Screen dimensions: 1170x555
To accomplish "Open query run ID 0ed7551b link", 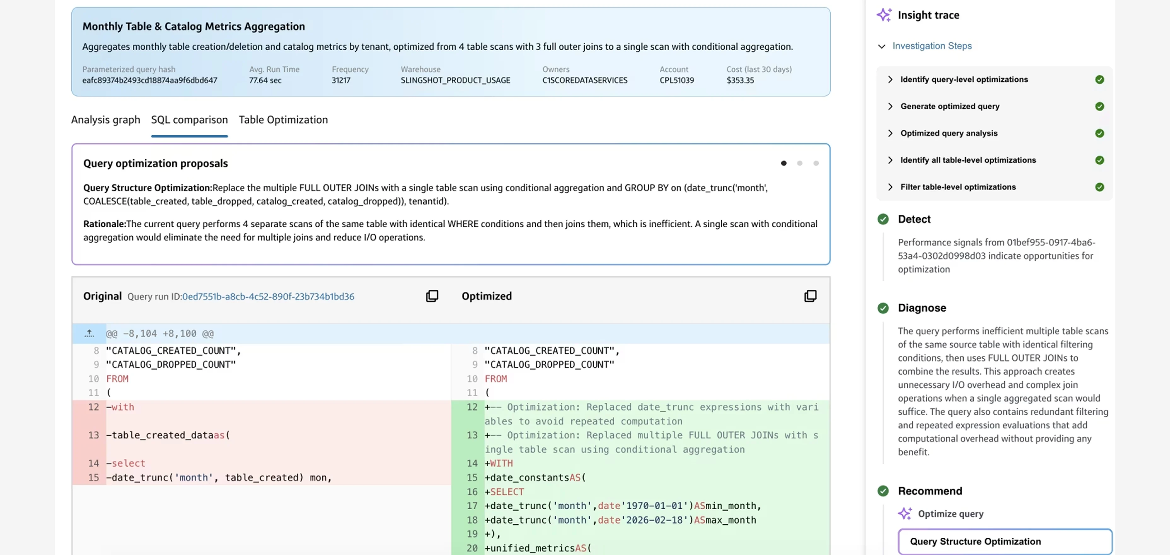I will pos(268,296).
